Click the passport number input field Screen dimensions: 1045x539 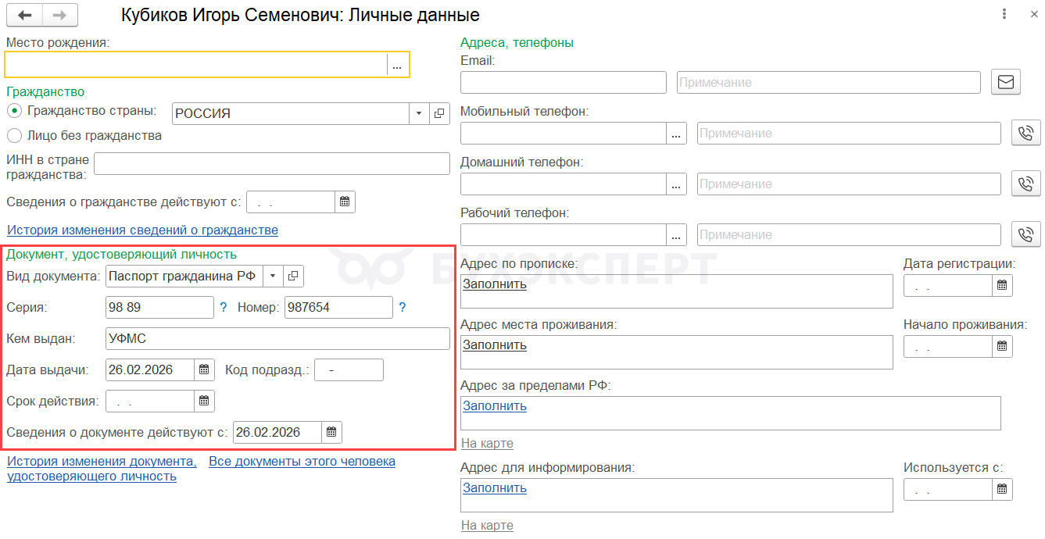point(338,308)
